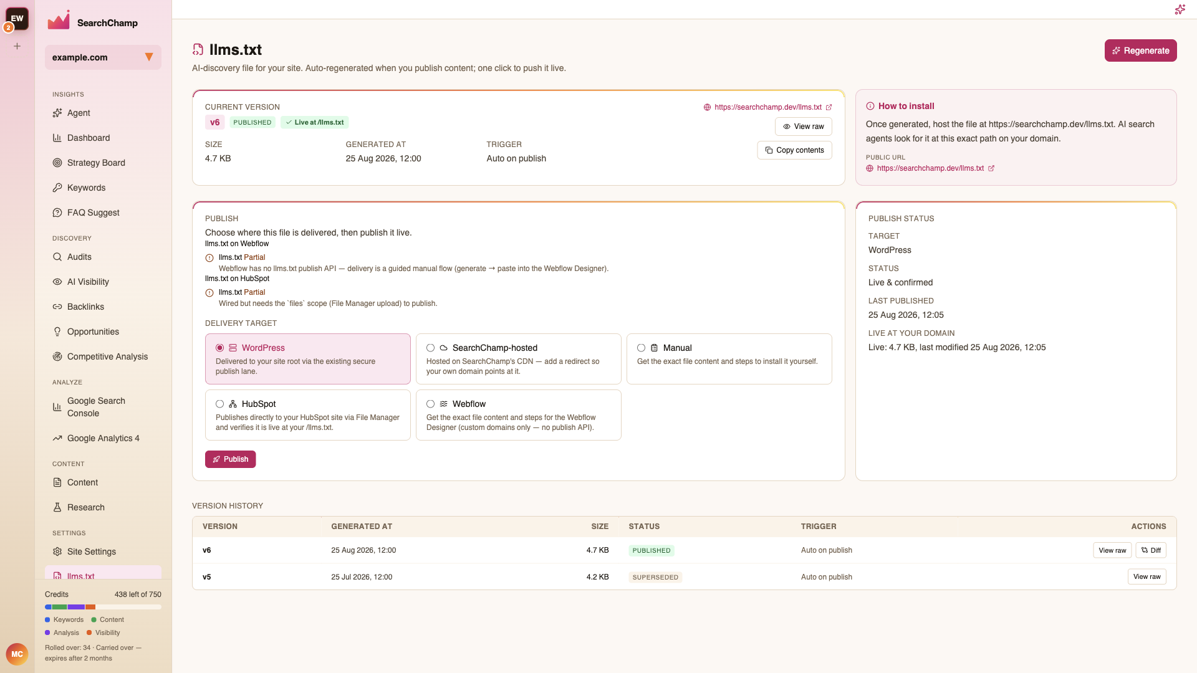Click the FAQ Suggest question icon
Image resolution: width=1197 pixels, height=673 pixels.
(x=57, y=212)
